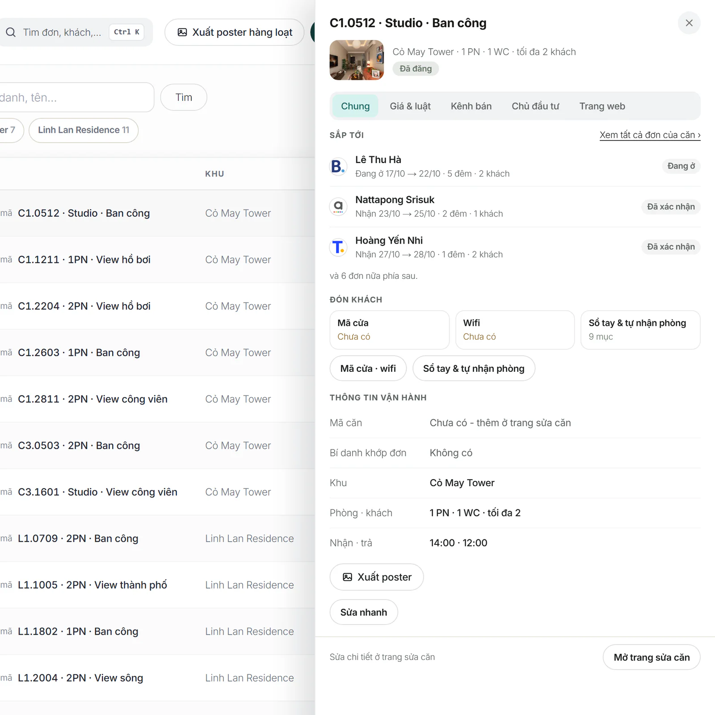Click the Agoda icon beside Nattapong Srisuk
This screenshot has height=715, width=715.
tap(338, 206)
